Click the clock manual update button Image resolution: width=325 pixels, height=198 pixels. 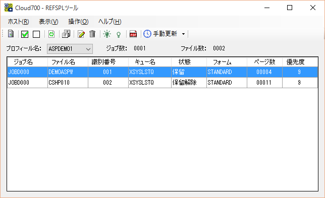click(x=160, y=34)
